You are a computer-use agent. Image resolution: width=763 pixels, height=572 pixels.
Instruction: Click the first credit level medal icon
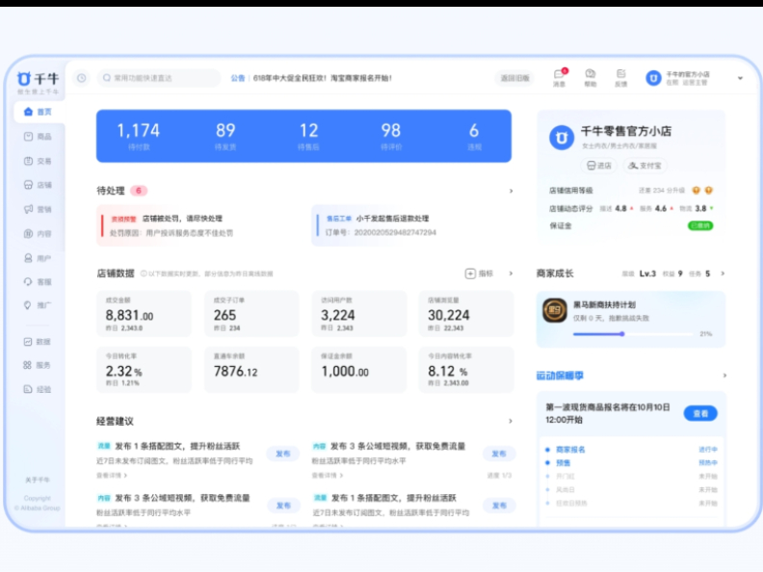697,190
